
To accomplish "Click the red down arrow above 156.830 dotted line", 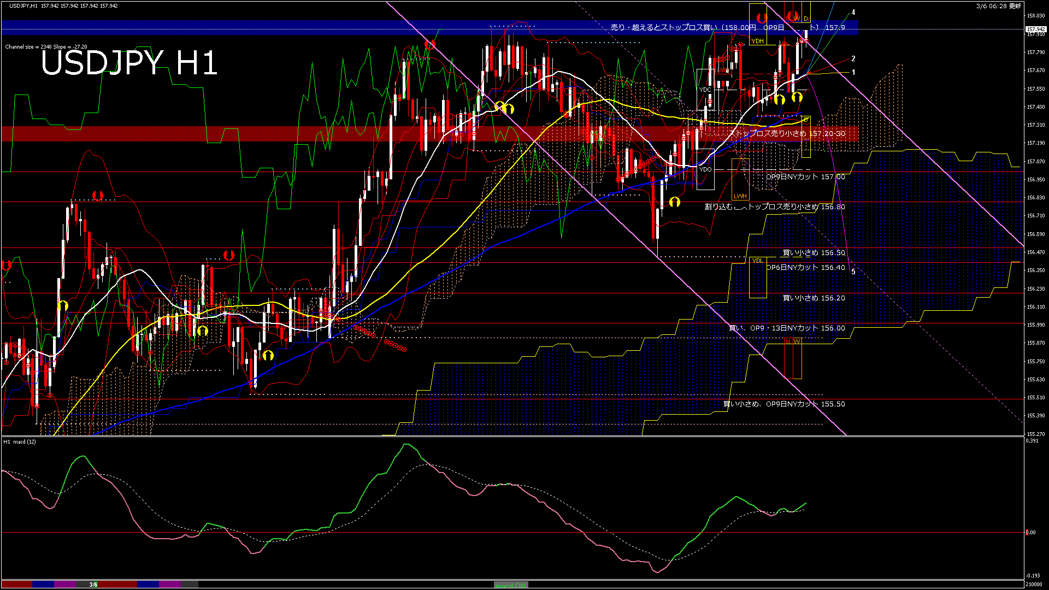I will pyautogui.click(x=98, y=195).
